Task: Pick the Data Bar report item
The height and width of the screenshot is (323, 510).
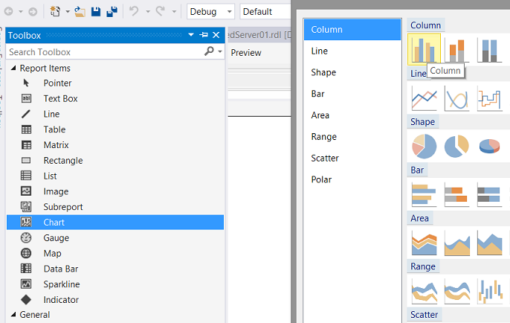Action: 115,269
